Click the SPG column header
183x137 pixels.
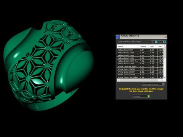tap(161, 46)
